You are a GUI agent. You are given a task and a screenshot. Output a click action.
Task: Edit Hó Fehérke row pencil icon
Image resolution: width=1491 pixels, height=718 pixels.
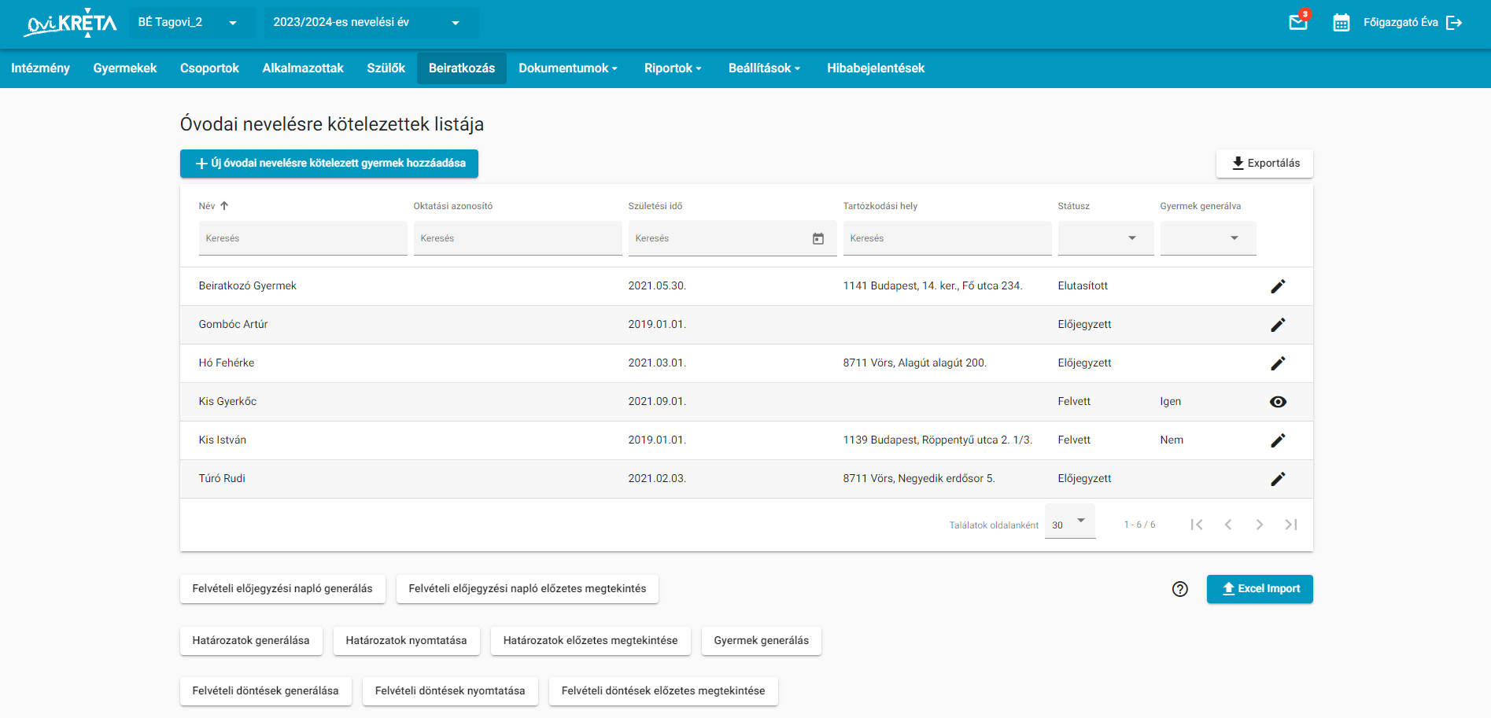pos(1278,363)
